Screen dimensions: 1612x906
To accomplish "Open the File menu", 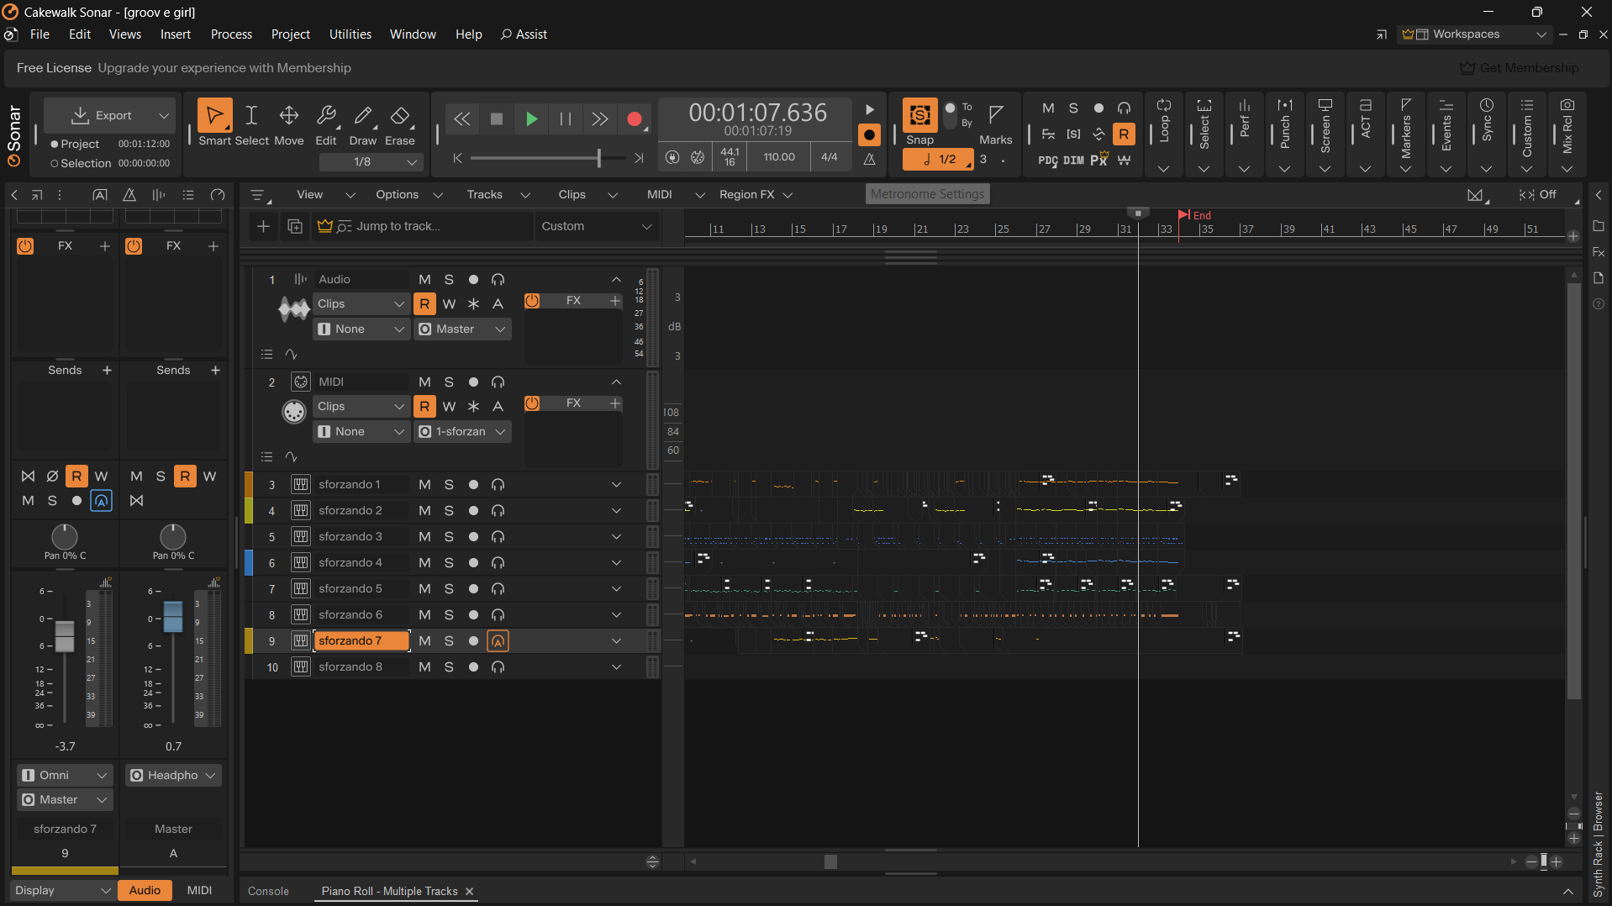I will [x=40, y=34].
